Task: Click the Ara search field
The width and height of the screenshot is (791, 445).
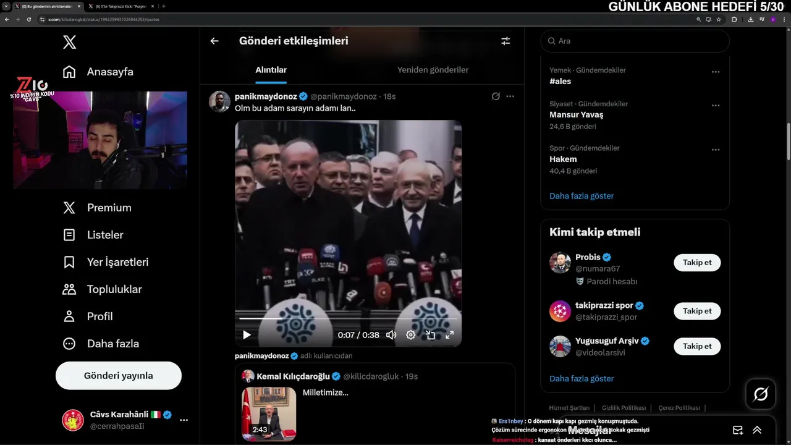Action: coord(635,41)
